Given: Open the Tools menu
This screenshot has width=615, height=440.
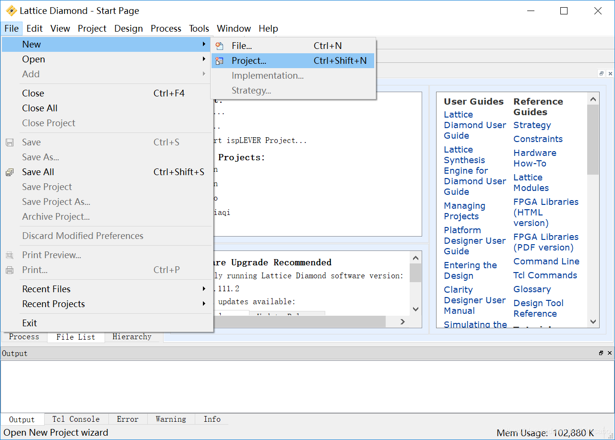Looking at the screenshot, I should (x=199, y=28).
